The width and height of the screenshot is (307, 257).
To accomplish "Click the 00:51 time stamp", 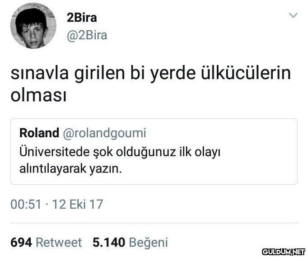I will pyautogui.click(x=26, y=204).
